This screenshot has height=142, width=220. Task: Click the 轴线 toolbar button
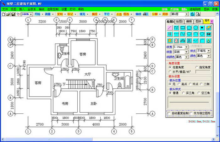point(138,14)
